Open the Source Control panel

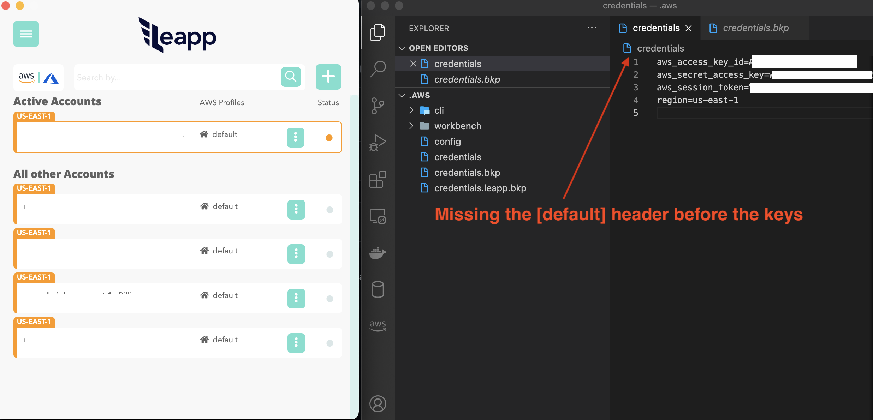[378, 105]
